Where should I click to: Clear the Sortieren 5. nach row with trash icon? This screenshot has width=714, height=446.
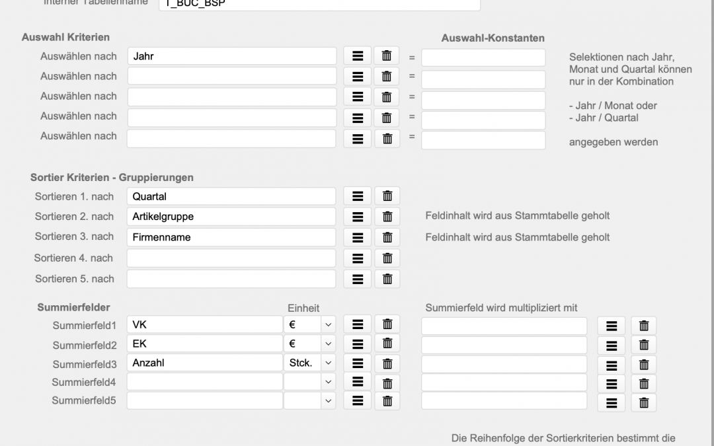(x=387, y=279)
